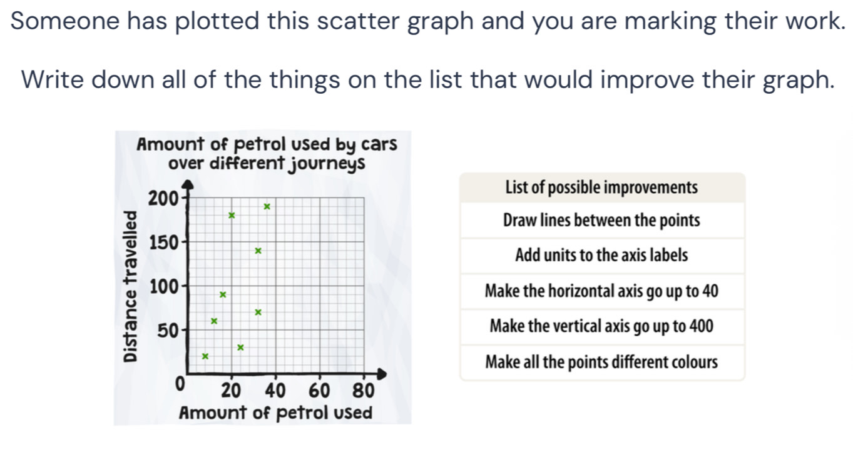Select 'Add units to the axis labels'
Image resolution: width=853 pixels, height=450 pixels.
coord(601,256)
